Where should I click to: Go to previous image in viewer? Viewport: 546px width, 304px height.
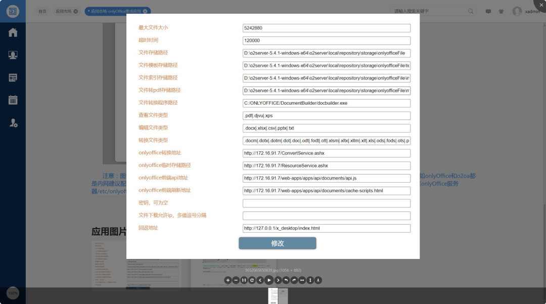click(260, 280)
